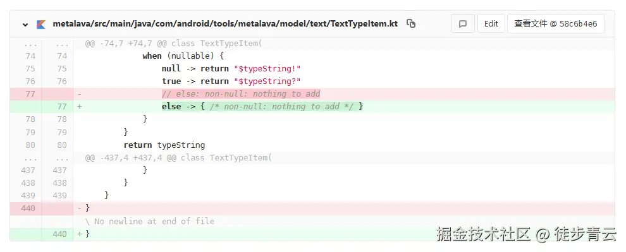Open the TextTypeItem.kt file path link
Image resolution: width=626 pixels, height=252 pixels.
[225, 23]
